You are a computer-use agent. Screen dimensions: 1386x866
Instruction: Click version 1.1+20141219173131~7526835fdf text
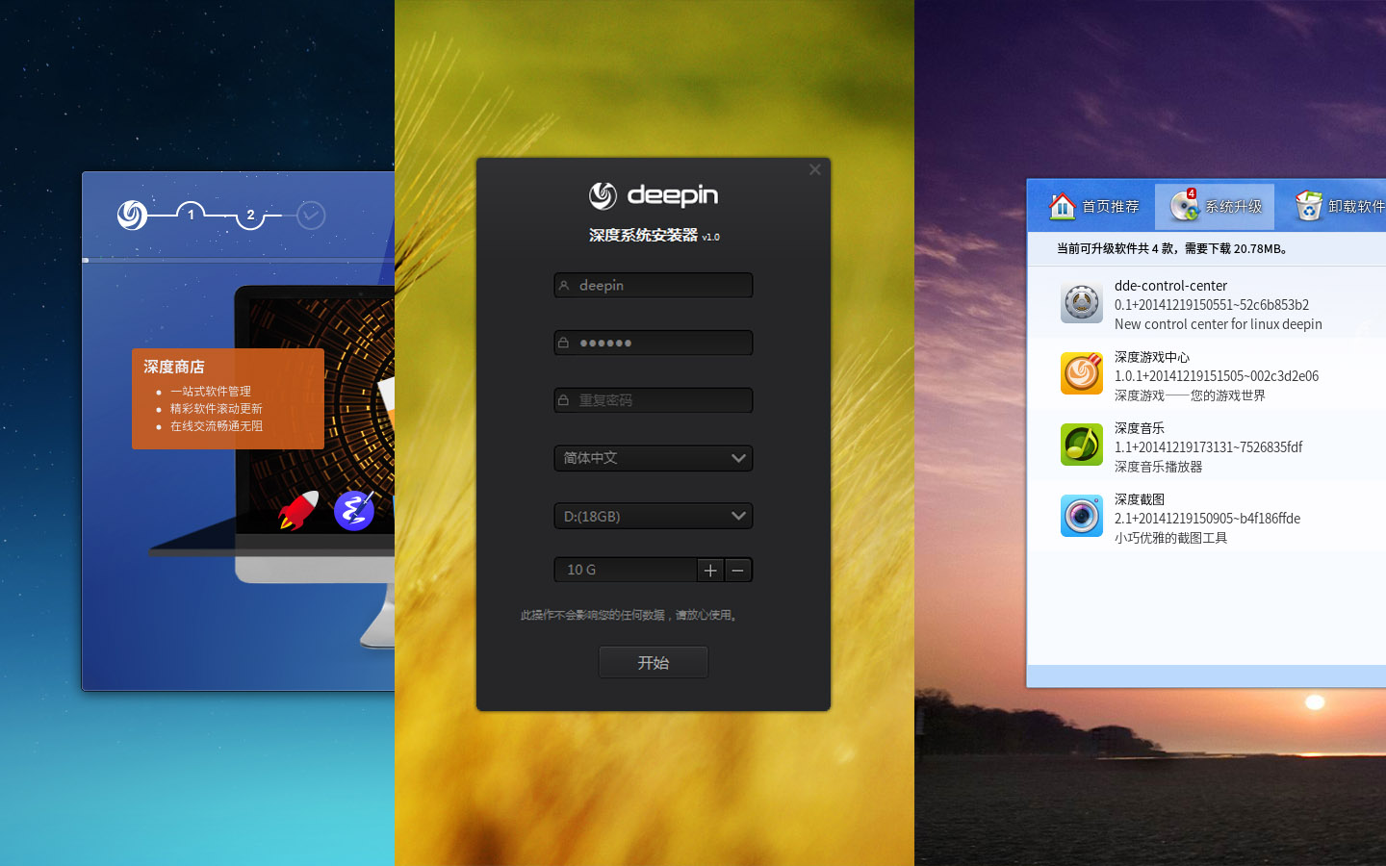coord(1209,447)
